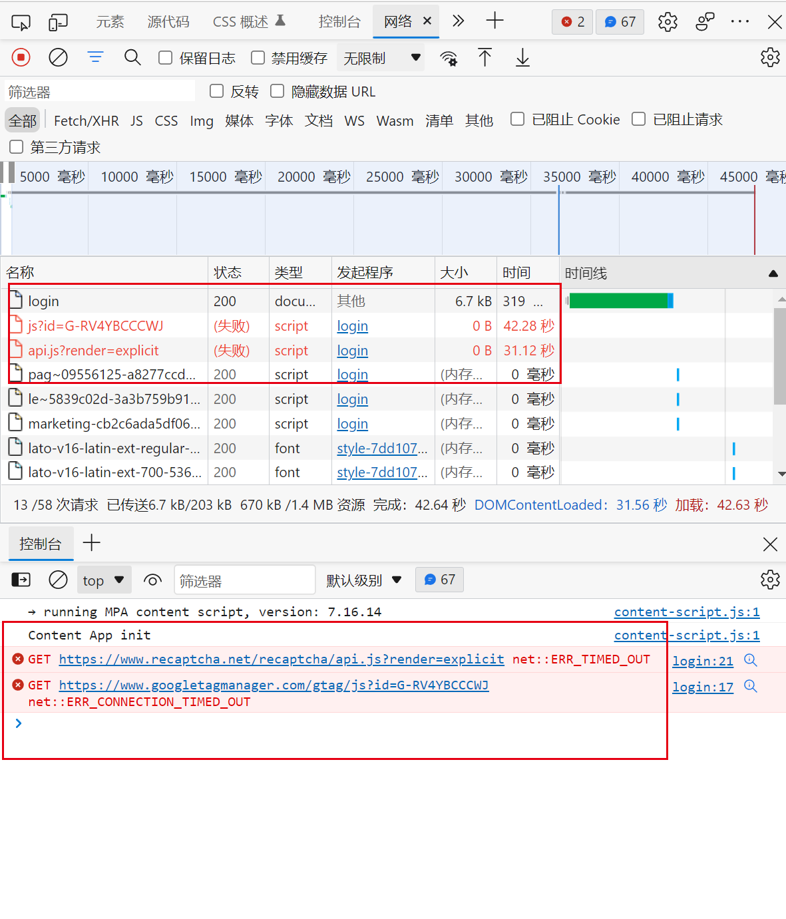Click the red record network log button
Viewport: 786px width, 919px height.
21,58
